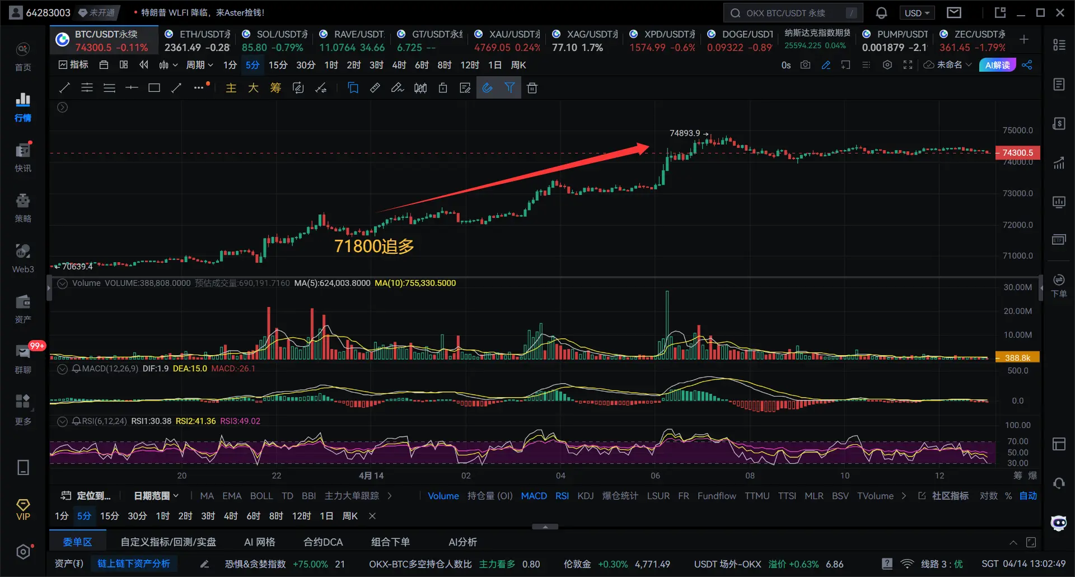Screen dimensions: 1075x577
Task: Open the 未命名 layout dropdown
Action: coord(947,65)
